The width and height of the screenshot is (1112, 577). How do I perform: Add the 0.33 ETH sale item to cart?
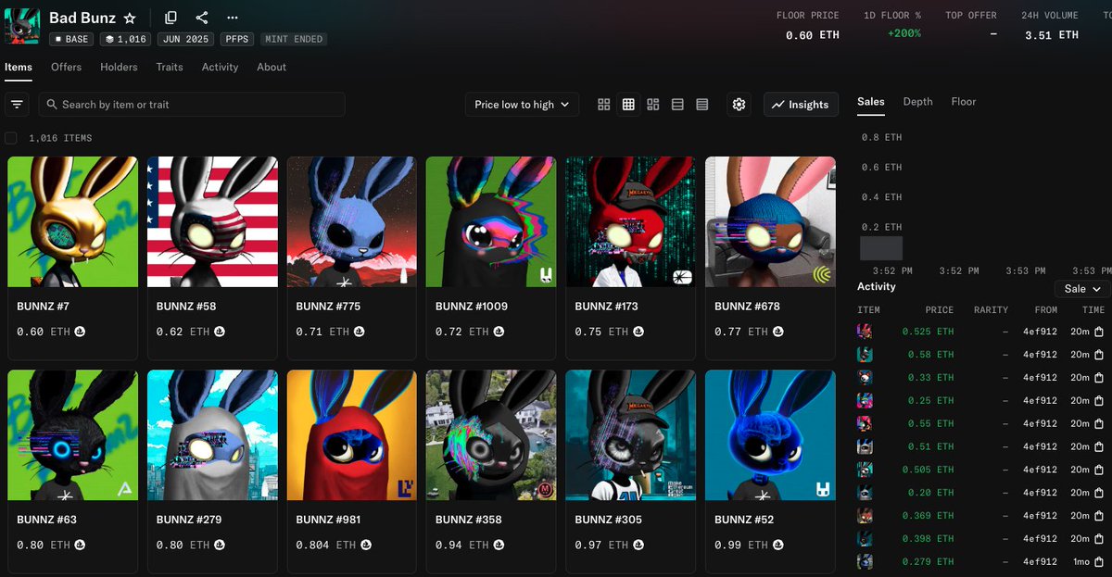click(1099, 378)
